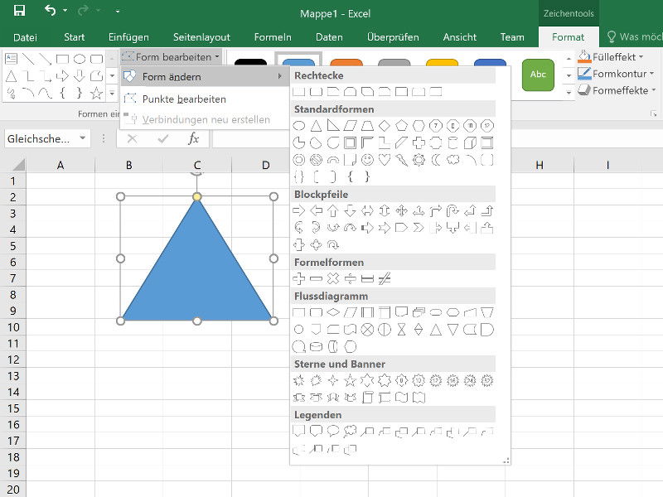Pick the five-point star in the ribbon shapes gallery
The image size is (663, 497).
point(96,93)
